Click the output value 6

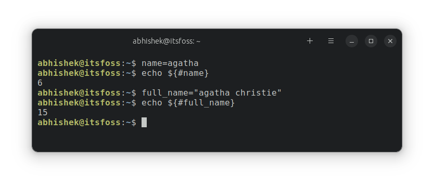(40, 83)
